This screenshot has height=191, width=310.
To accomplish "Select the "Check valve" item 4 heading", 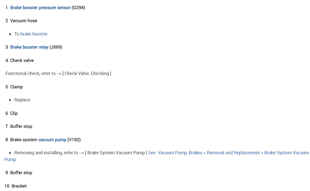I will pyautogui.click(x=22, y=60).
